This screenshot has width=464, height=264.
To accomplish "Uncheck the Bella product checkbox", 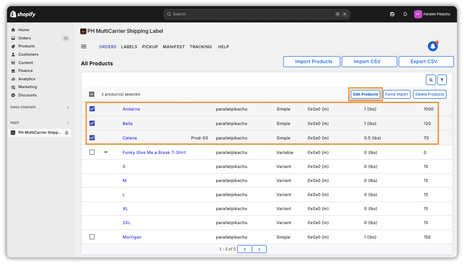I will 92,123.
